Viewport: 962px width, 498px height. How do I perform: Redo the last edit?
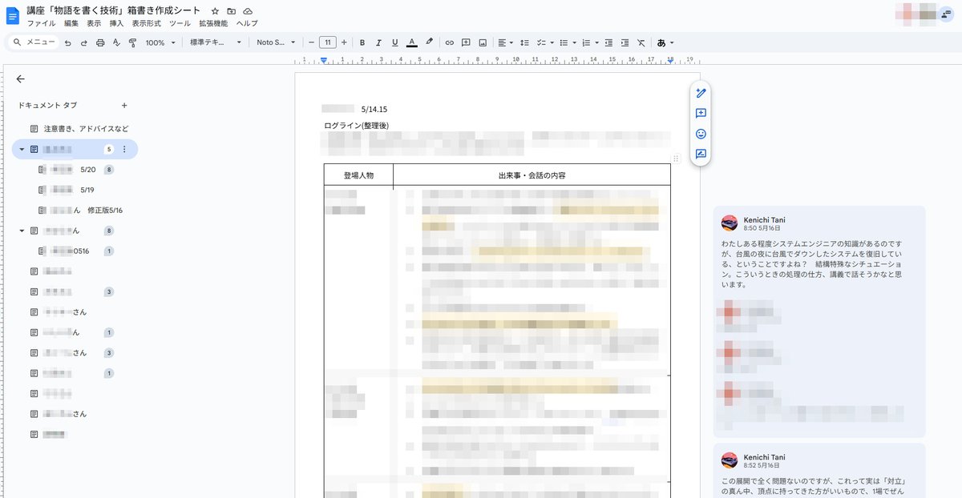(x=83, y=42)
